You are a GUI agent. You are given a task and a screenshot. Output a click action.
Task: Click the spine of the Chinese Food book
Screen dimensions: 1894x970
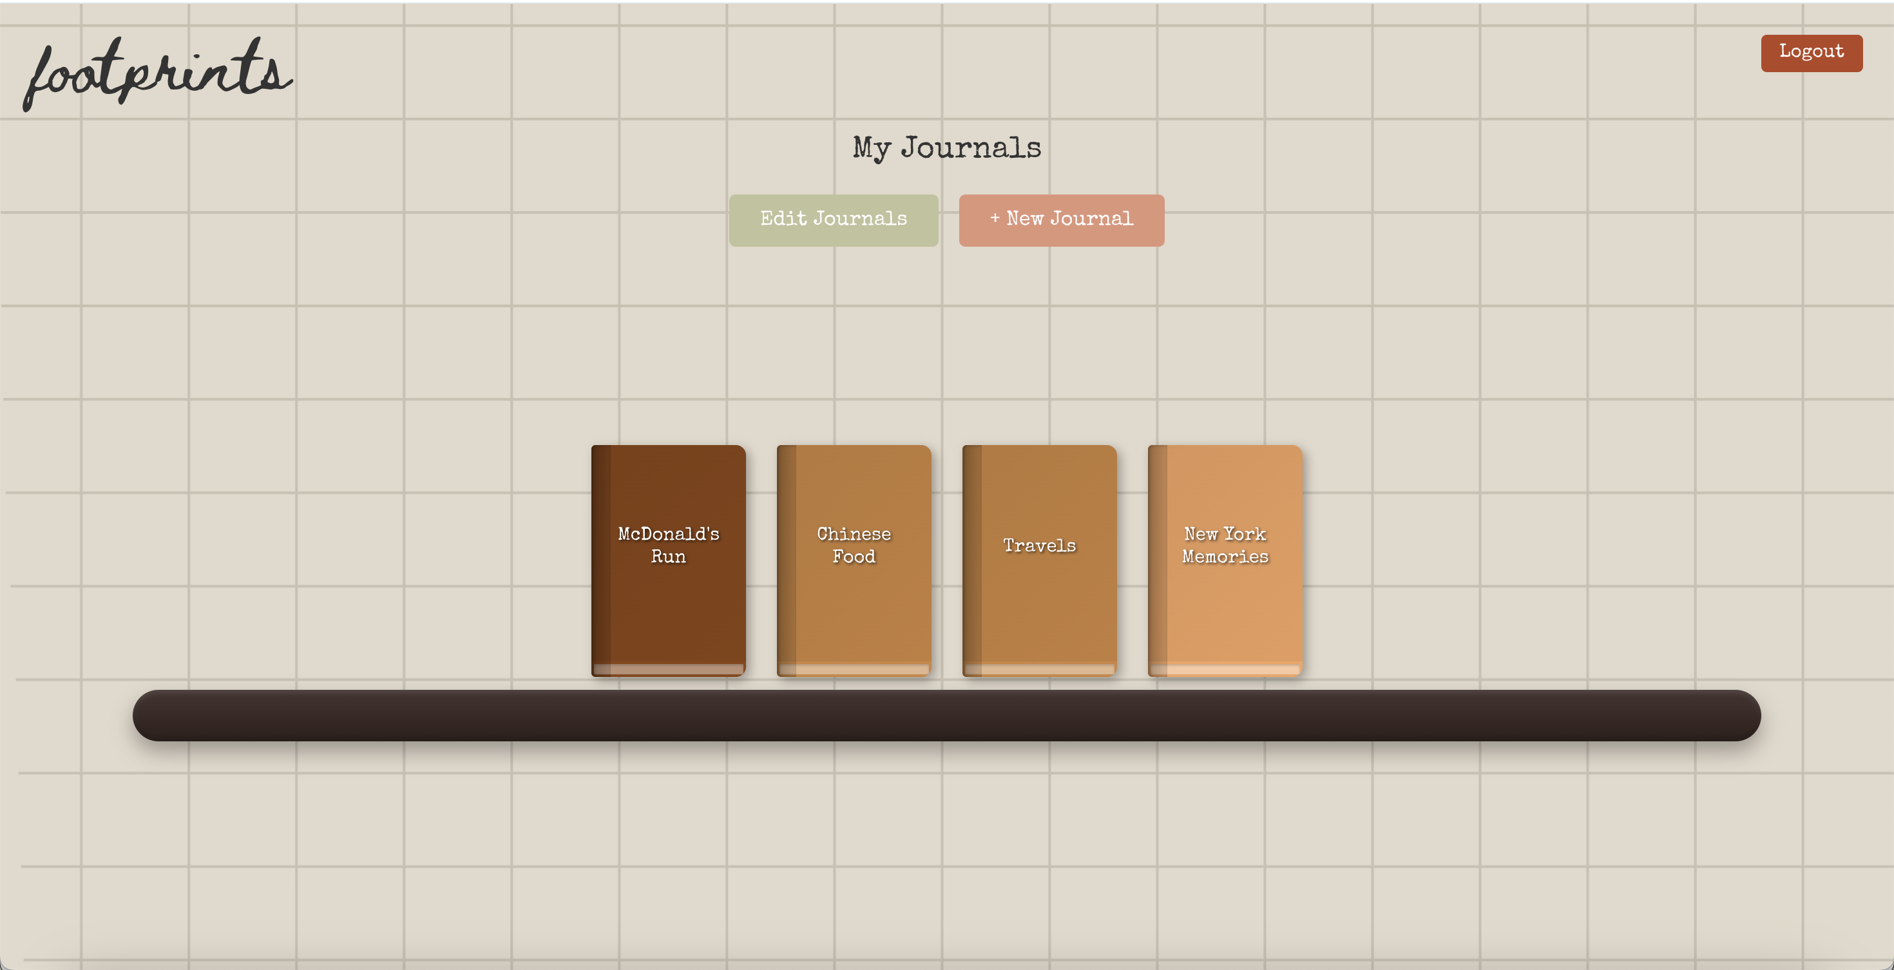[x=786, y=558]
